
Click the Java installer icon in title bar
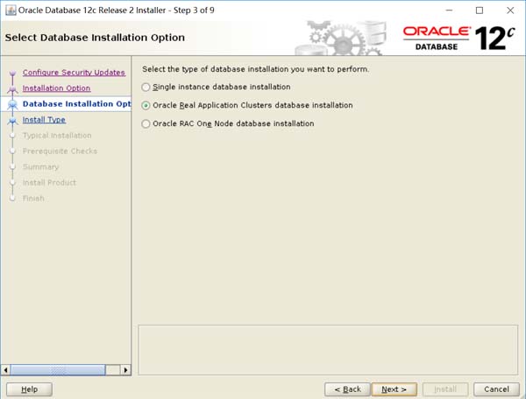[x=11, y=10]
